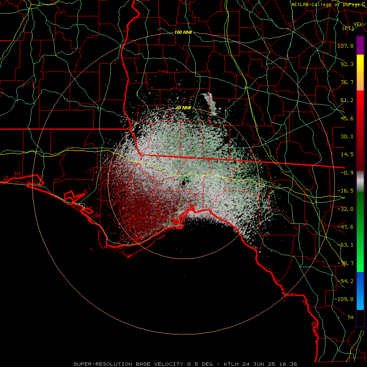
Task: Click the -63.1 velocity scale value
Action: [345, 245]
